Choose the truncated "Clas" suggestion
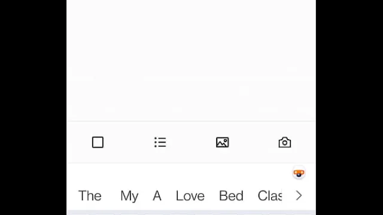 (x=270, y=195)
